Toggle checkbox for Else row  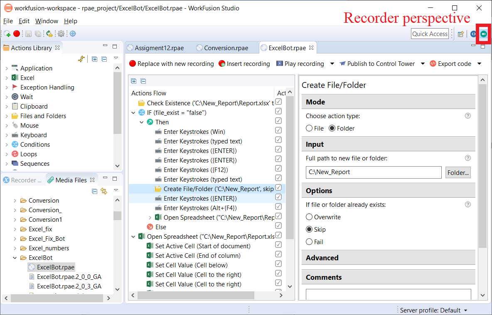coord(278,225)
